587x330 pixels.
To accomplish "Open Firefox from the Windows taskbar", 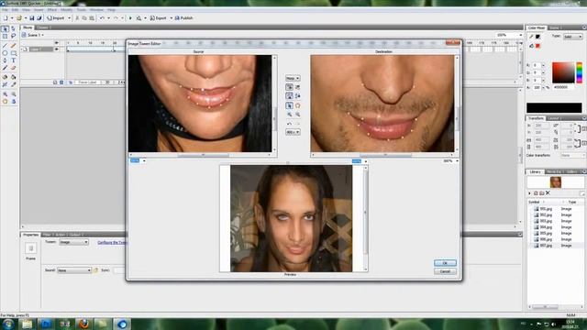I will coord(83,324).
